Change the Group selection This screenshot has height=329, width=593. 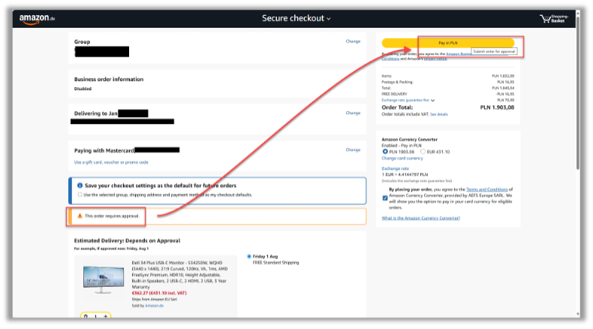353,41
